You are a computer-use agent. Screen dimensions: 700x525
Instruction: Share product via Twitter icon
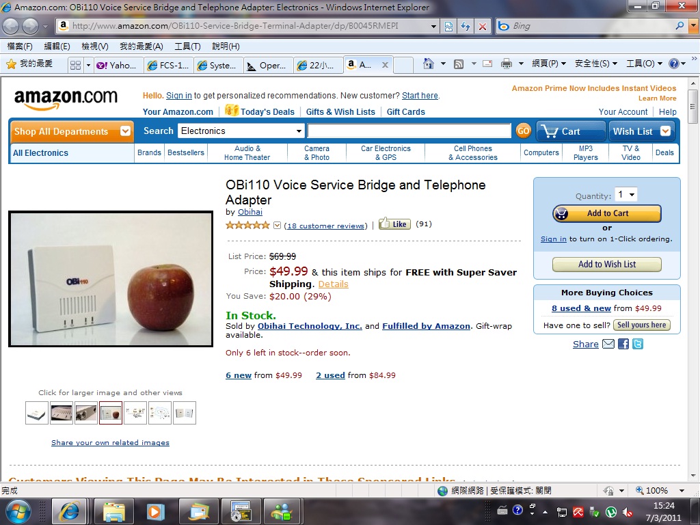coord(638,345)
